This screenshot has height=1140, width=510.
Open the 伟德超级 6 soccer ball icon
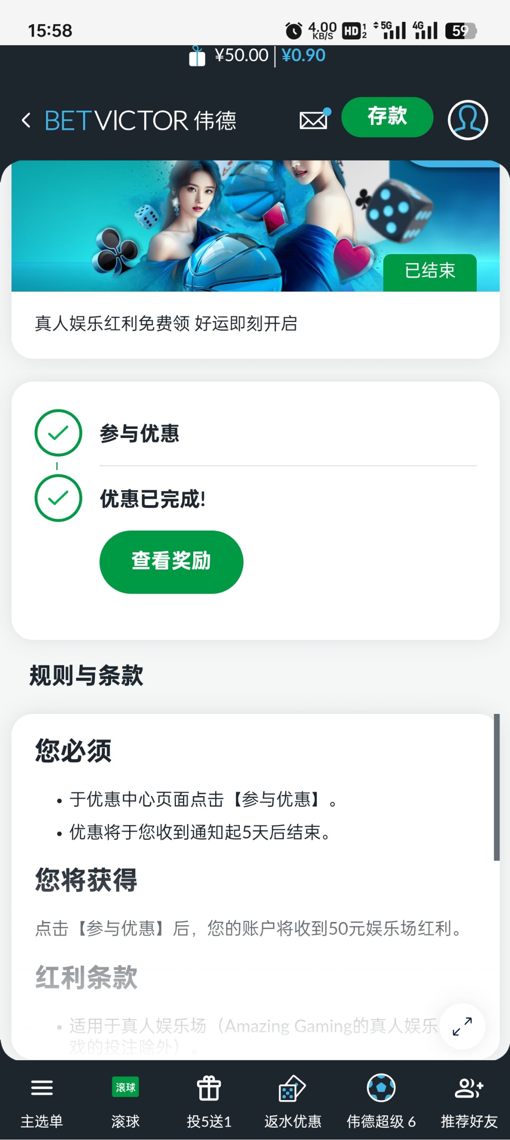[381, 1087]
